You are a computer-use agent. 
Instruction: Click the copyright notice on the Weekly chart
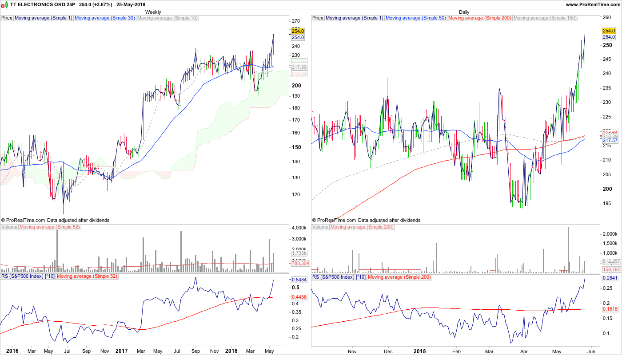coord(56,220)
